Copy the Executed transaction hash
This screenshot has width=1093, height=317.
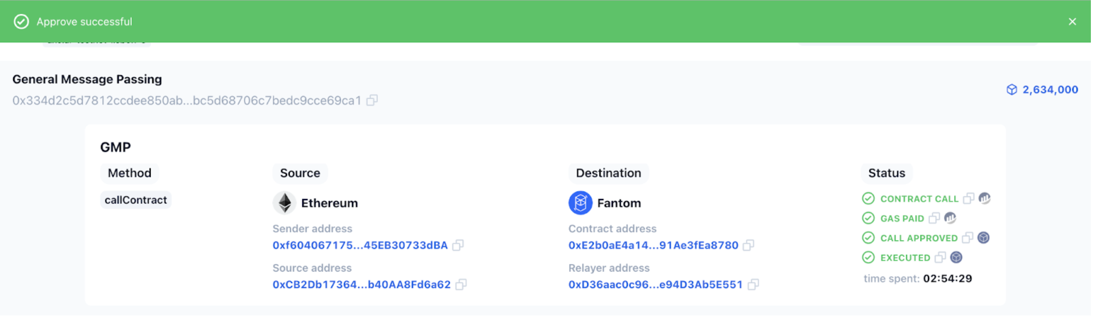click(940, 258)
